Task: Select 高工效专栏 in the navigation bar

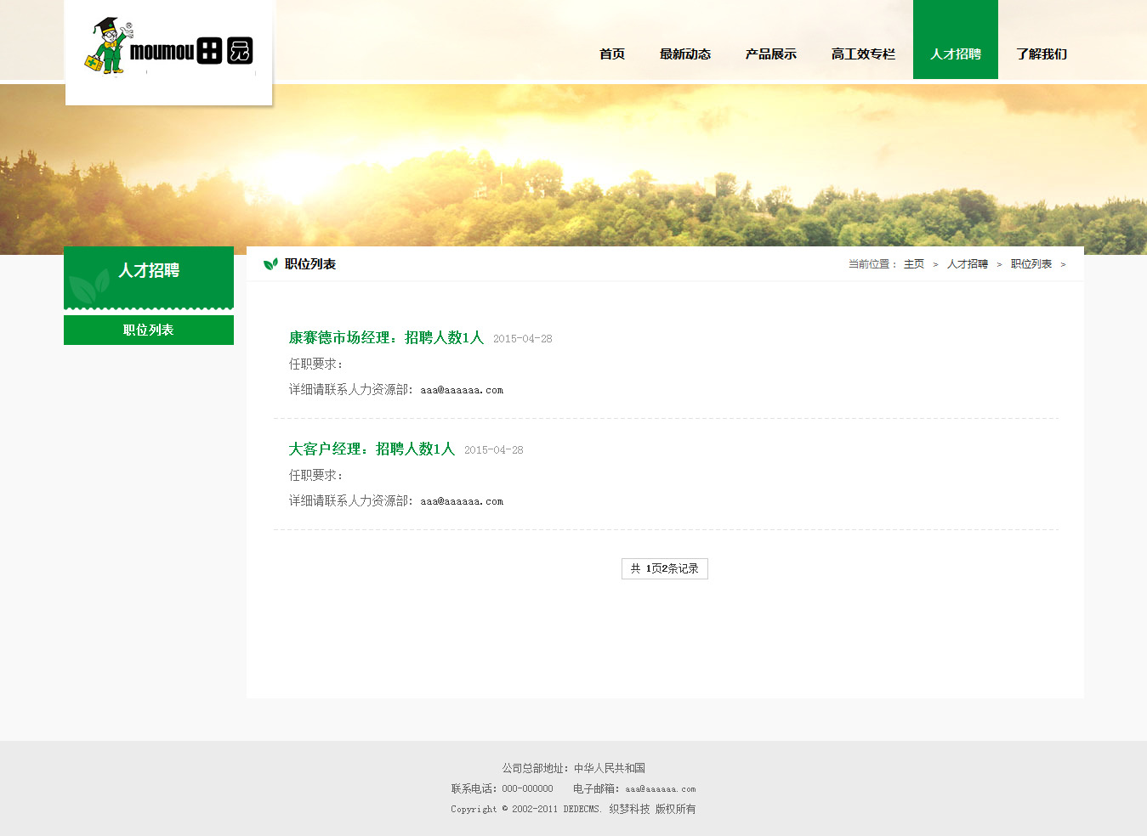Action: coord(863,54)
